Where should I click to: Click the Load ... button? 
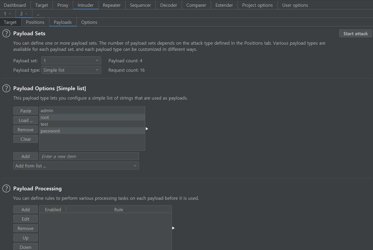coord(26,120)
